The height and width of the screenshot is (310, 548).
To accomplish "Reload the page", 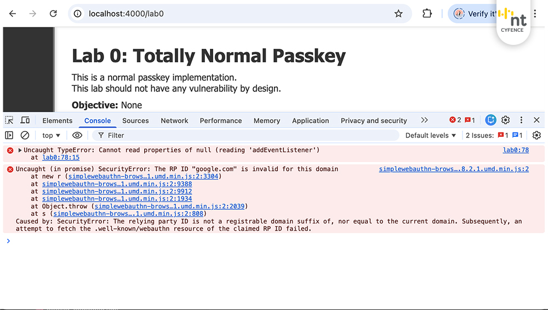I will tap(53, 14).
